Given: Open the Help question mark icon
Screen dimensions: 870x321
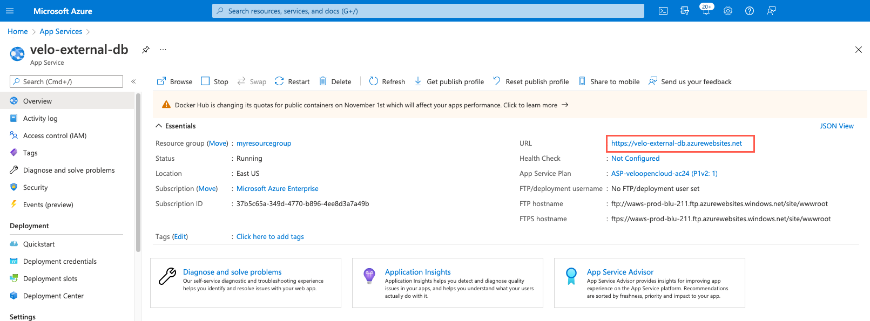Looking at the screenshot, I should click(x=750, y=11).
